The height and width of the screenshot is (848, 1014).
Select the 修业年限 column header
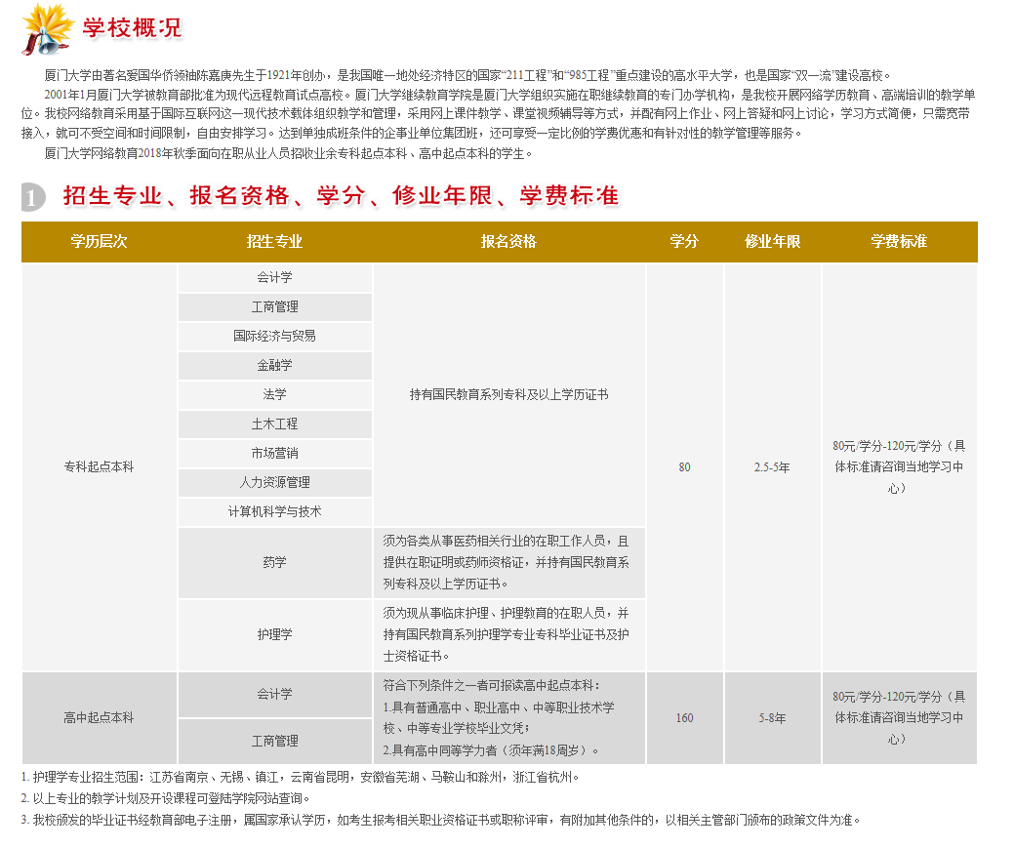[773, 242]
